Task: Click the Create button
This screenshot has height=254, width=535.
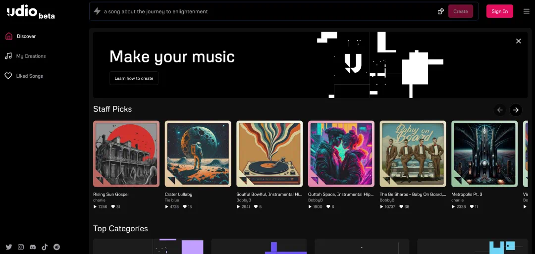Action: [x=460, y=11]
